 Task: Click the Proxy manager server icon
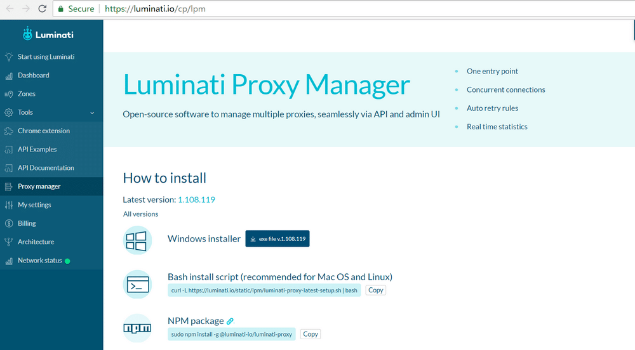[x=9, y=186]
